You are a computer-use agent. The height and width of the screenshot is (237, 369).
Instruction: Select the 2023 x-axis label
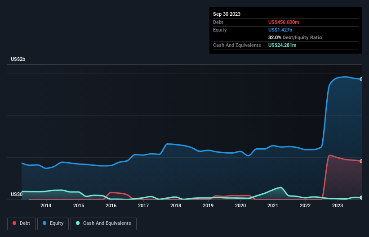coord(338,205)
